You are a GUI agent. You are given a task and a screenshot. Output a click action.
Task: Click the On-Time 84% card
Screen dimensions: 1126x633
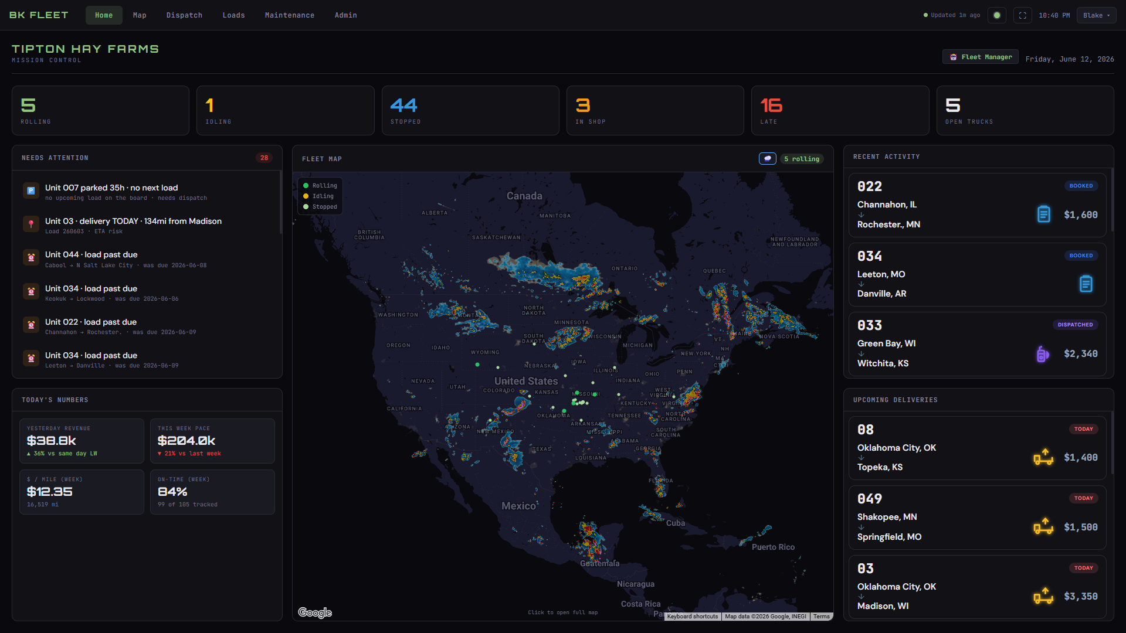212,492
